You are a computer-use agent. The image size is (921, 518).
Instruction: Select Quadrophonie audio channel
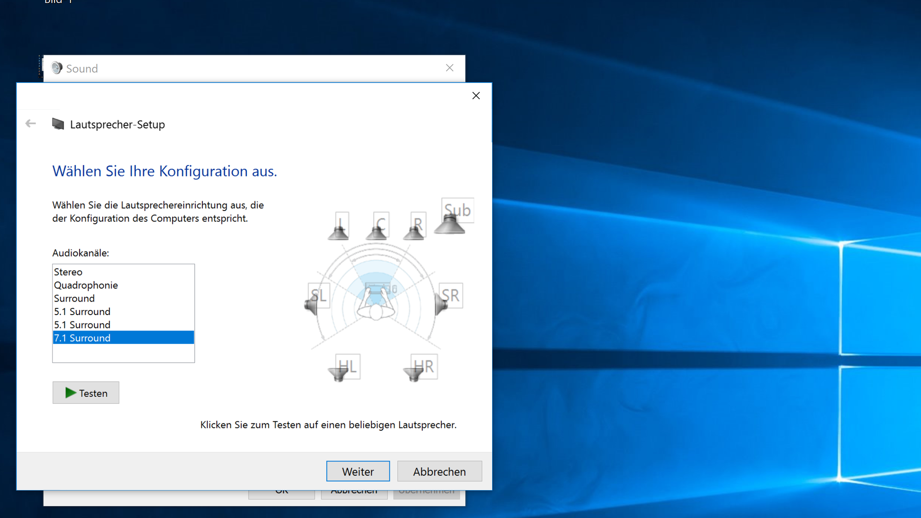[123, 285]
